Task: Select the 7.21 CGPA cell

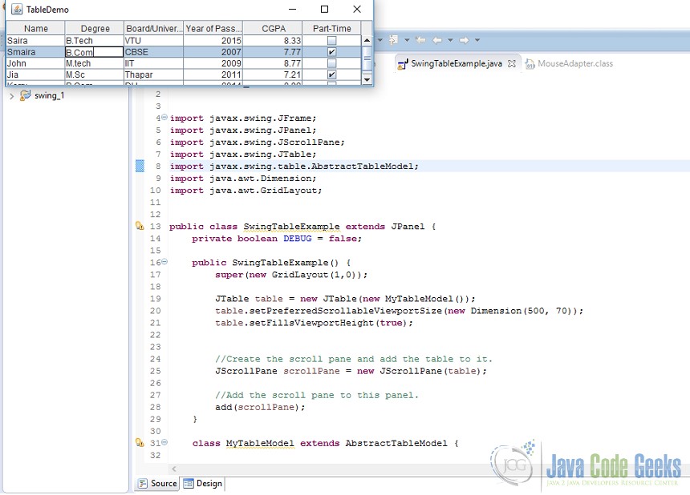Action: 273,74
